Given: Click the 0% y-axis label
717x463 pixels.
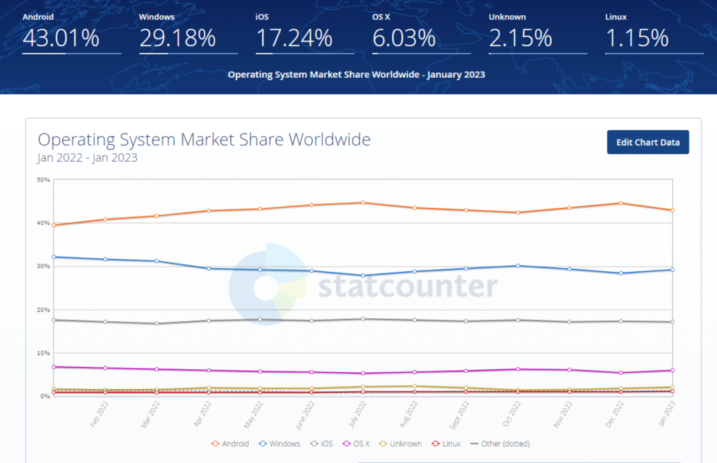Looking at the screenshot, I should (45, 396).
